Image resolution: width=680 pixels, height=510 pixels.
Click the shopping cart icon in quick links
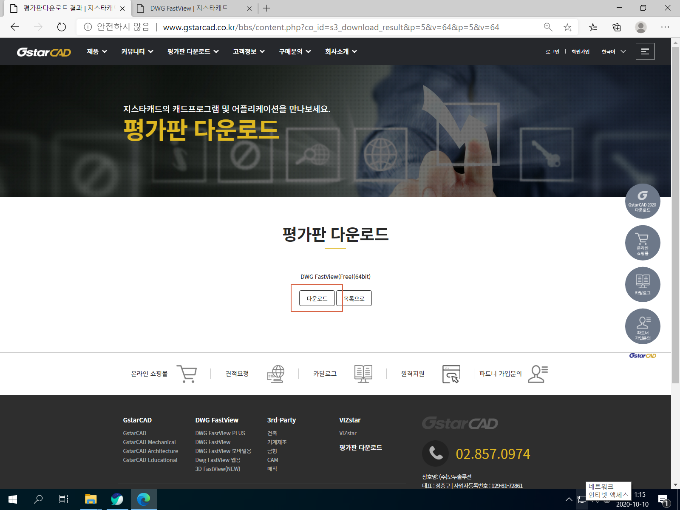pyautogui.click(x=187, y=374)
